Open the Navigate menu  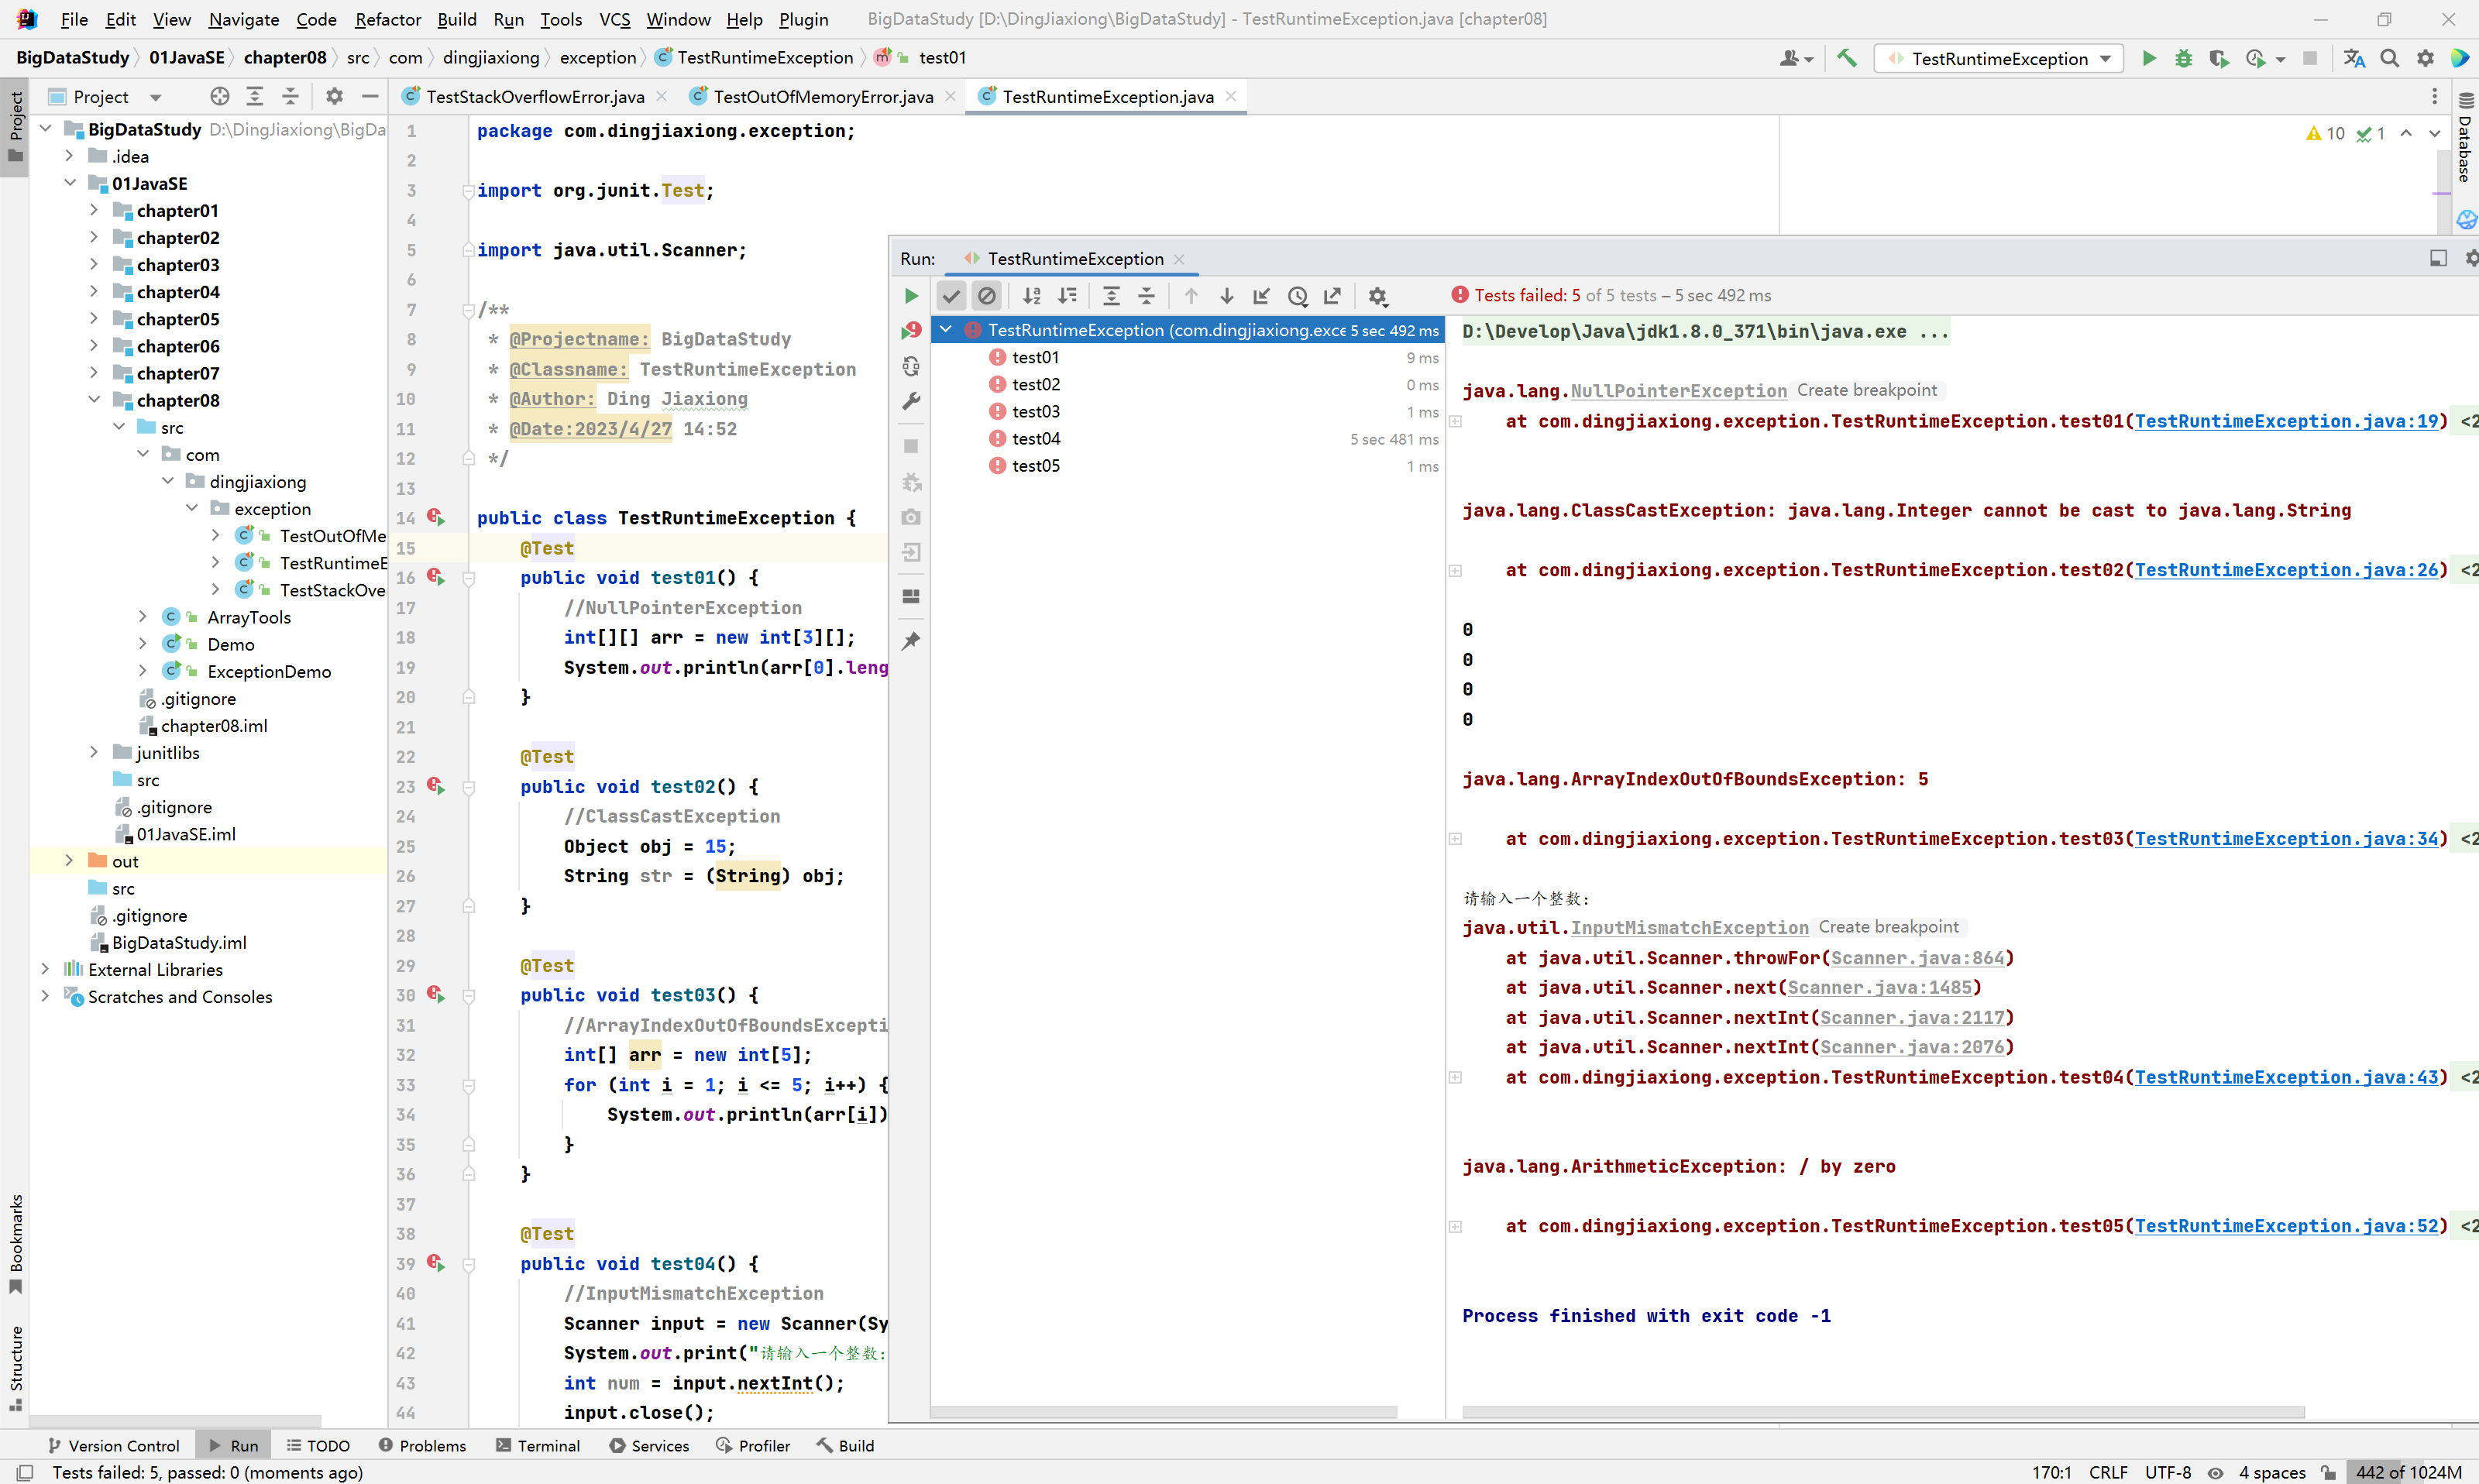point(244,19)
